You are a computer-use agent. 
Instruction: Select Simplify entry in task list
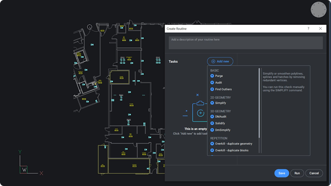tap(220, 103)
